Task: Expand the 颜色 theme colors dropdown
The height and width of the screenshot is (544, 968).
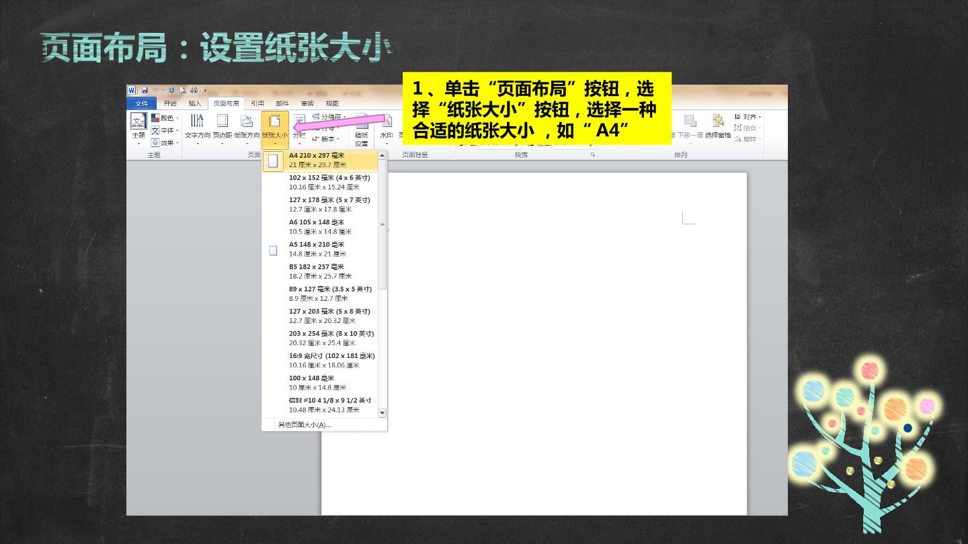Action: pos(165,118)
